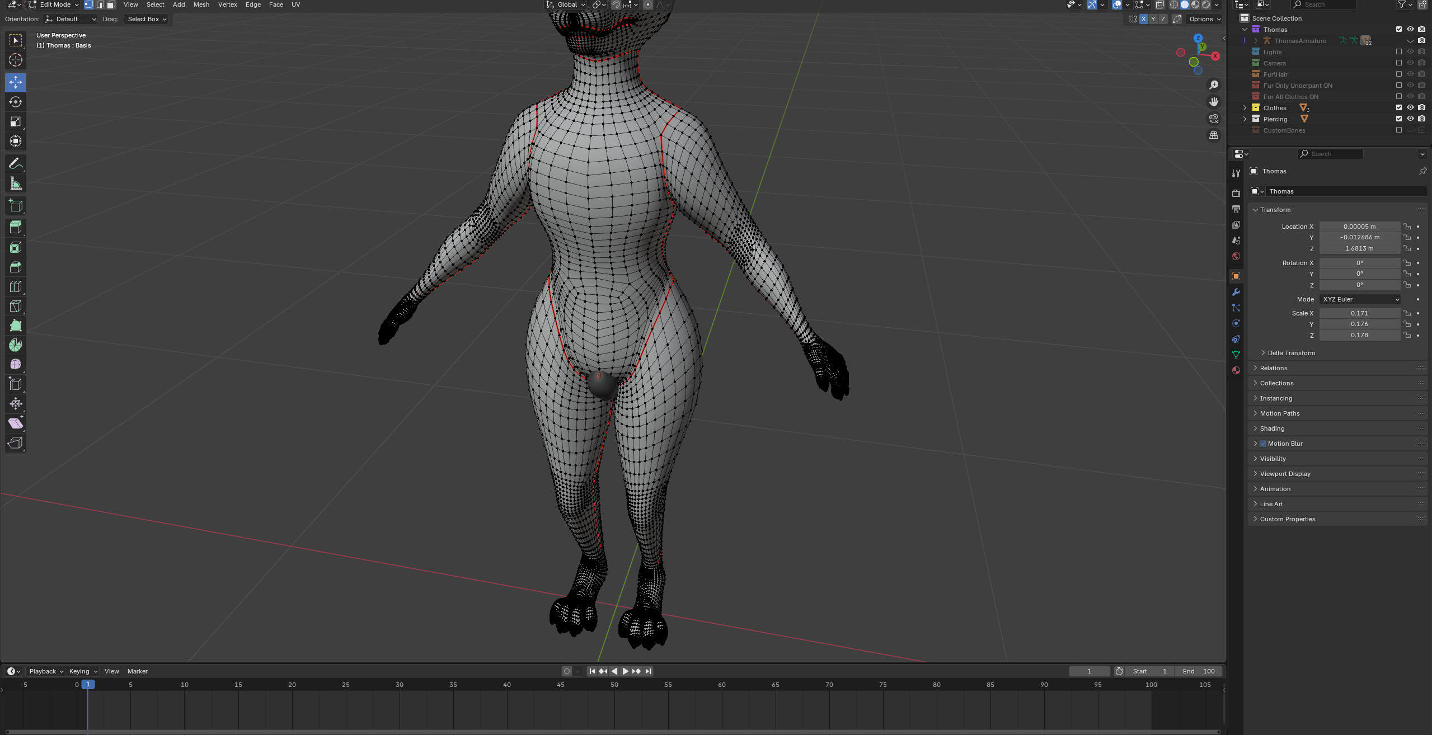Select the Measure tool
Screen dimensions: 1432x735
16,183
